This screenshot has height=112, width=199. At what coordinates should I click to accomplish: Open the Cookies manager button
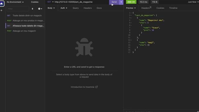[35, 2]
